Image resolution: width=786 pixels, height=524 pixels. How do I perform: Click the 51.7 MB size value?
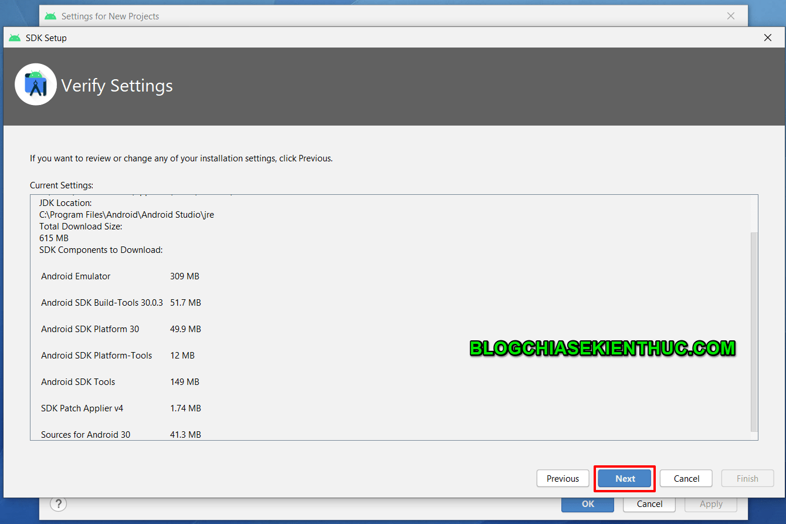click(185, 302)
